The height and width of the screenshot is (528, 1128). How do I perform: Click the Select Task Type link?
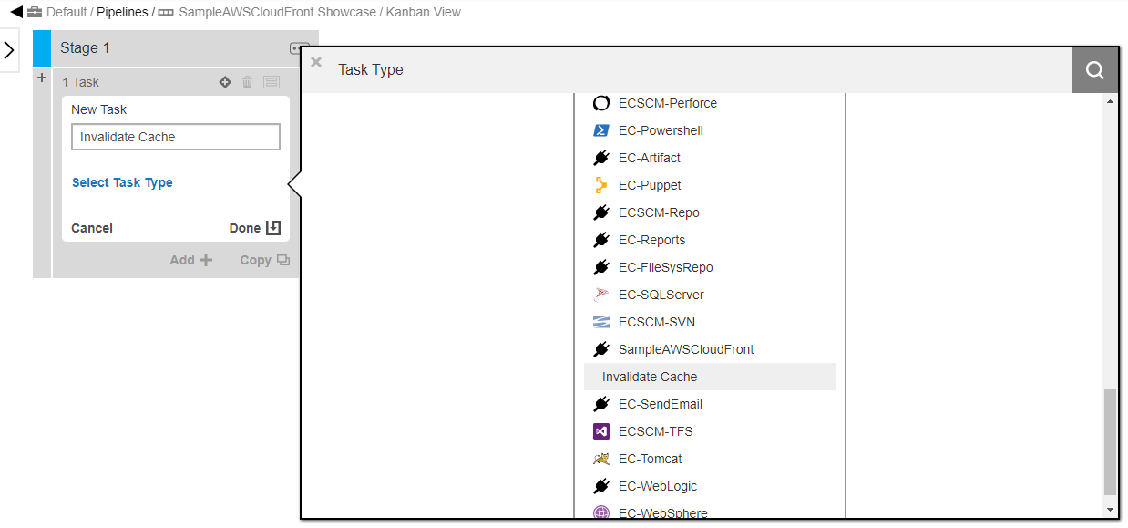(122, 182)
